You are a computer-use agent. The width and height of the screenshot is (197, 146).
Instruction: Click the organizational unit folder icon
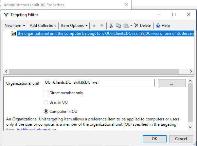[x=13, y=33]
